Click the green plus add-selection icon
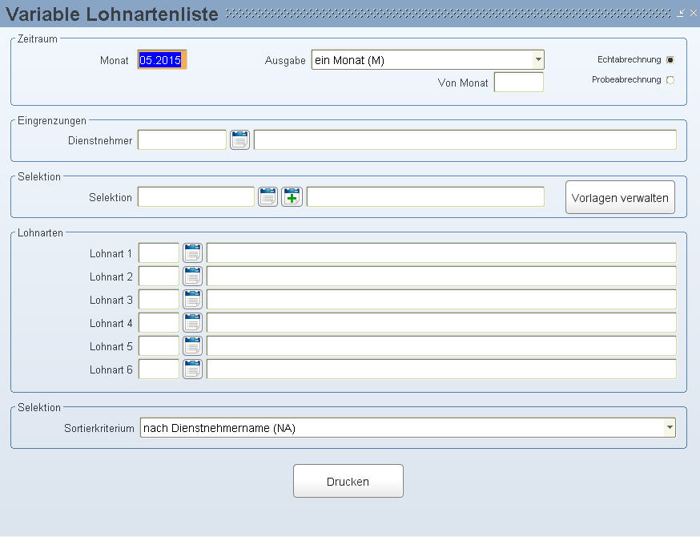 pyautogui.click(x=292, y=197)
